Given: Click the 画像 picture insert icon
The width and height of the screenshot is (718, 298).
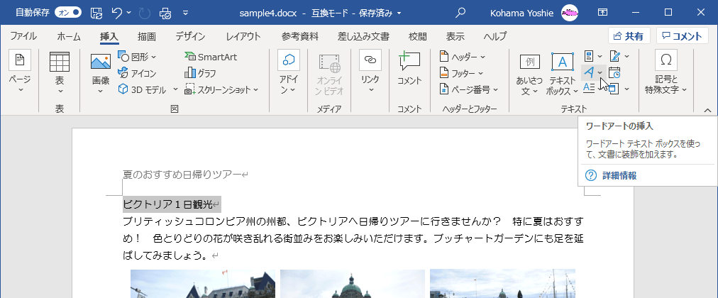Looking at the screenshot, I should (101, 62).
